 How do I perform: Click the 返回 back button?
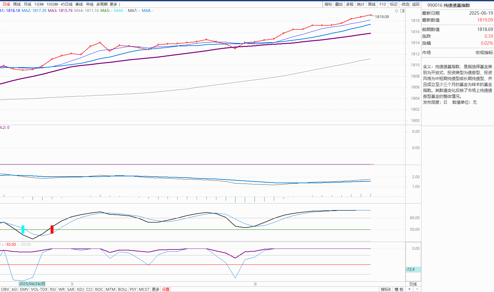click(416, 4)
